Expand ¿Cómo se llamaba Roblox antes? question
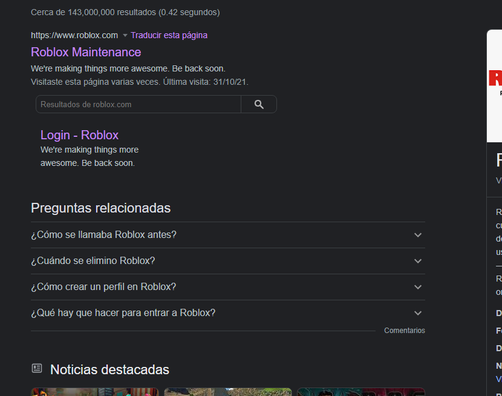502x396 pixels. tap(228, 235)
